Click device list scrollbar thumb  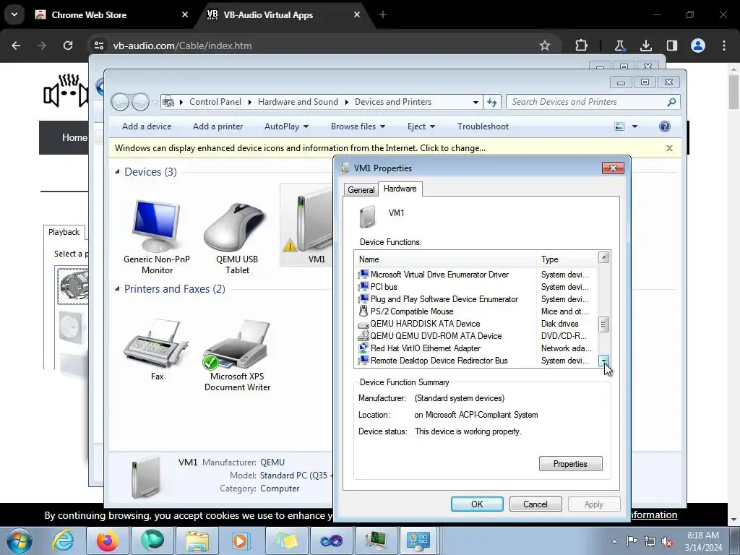[603, 324]
